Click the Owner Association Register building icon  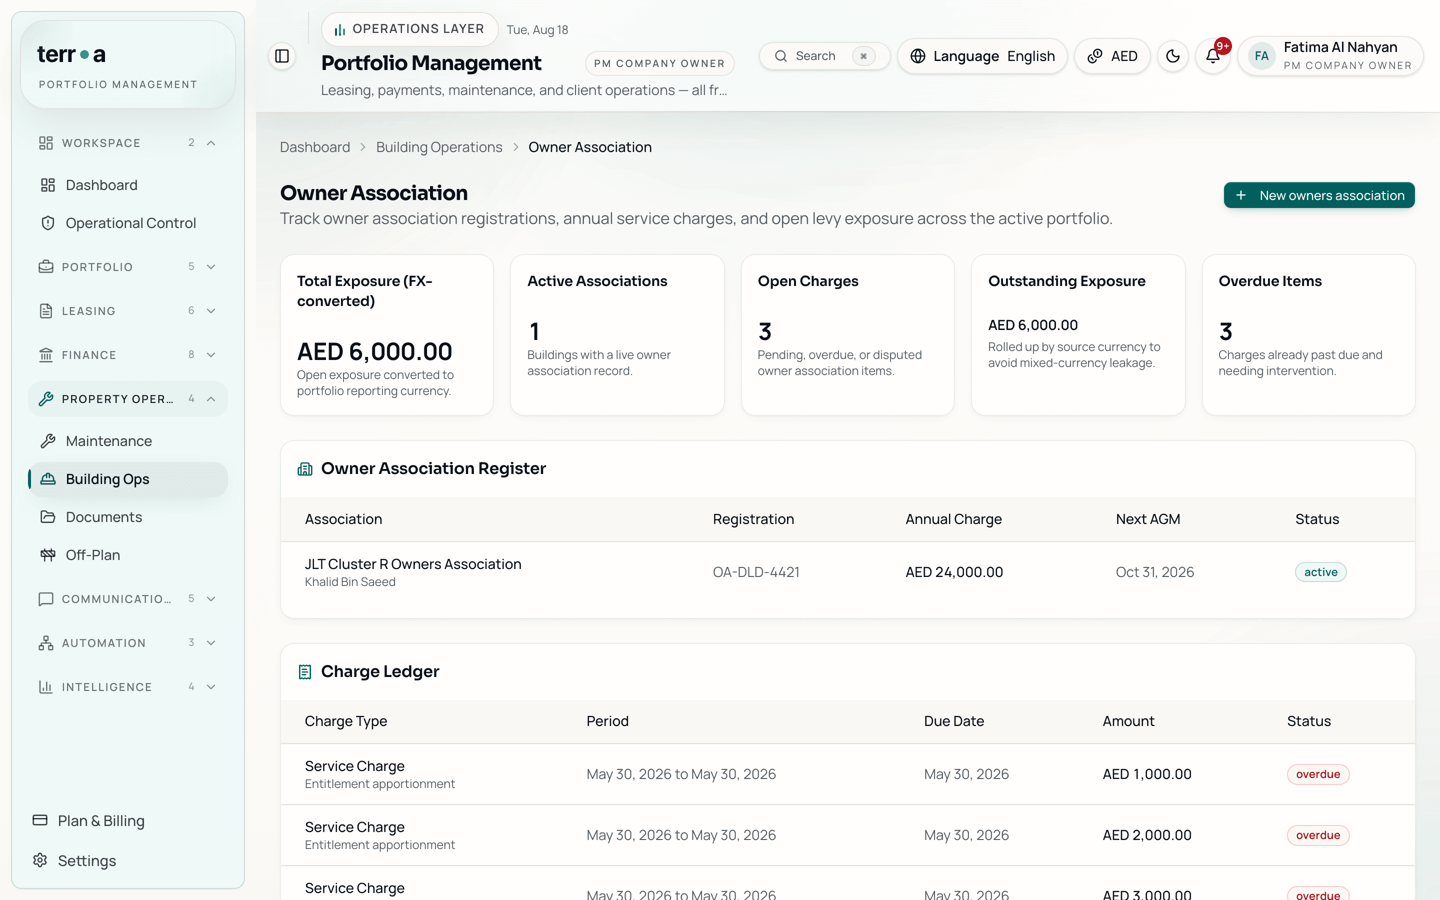(x=304, y=469)
